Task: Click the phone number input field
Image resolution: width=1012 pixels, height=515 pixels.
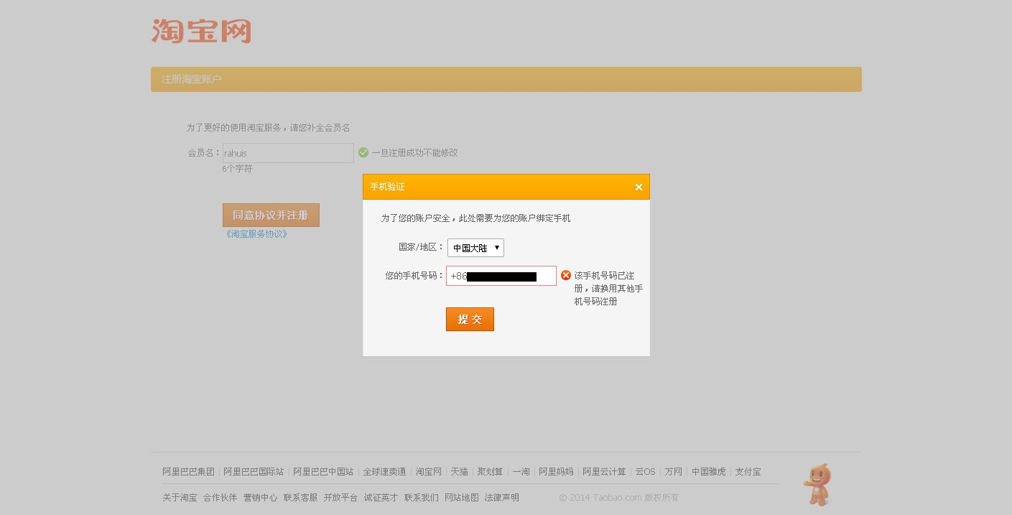Action: [x=501, y=276]
